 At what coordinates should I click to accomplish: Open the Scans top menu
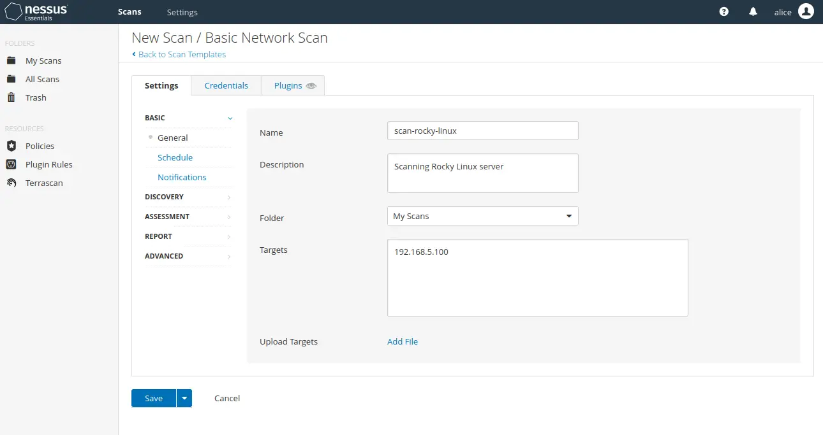tap(130, 12)
